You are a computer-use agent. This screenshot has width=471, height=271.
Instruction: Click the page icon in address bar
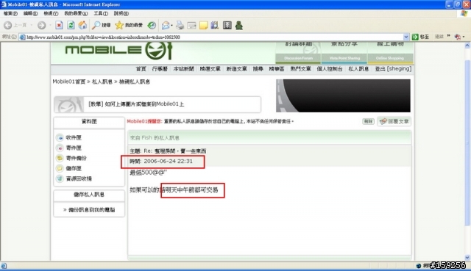click(x=22, y=37)
